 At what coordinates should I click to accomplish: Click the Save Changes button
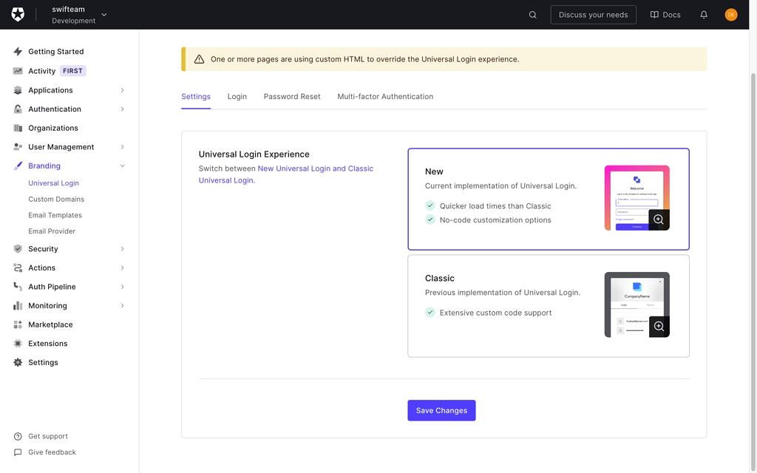tap(441, 410)
